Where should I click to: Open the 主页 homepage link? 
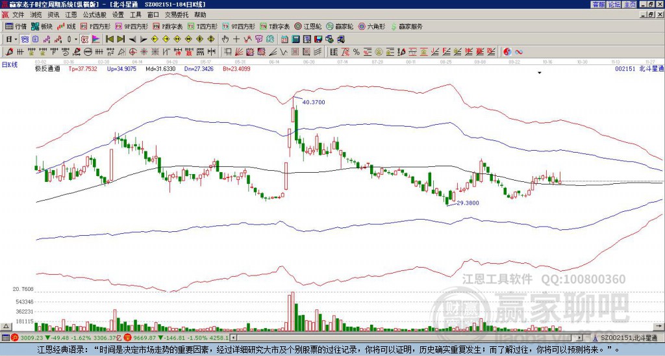click(x=630, y=5)
